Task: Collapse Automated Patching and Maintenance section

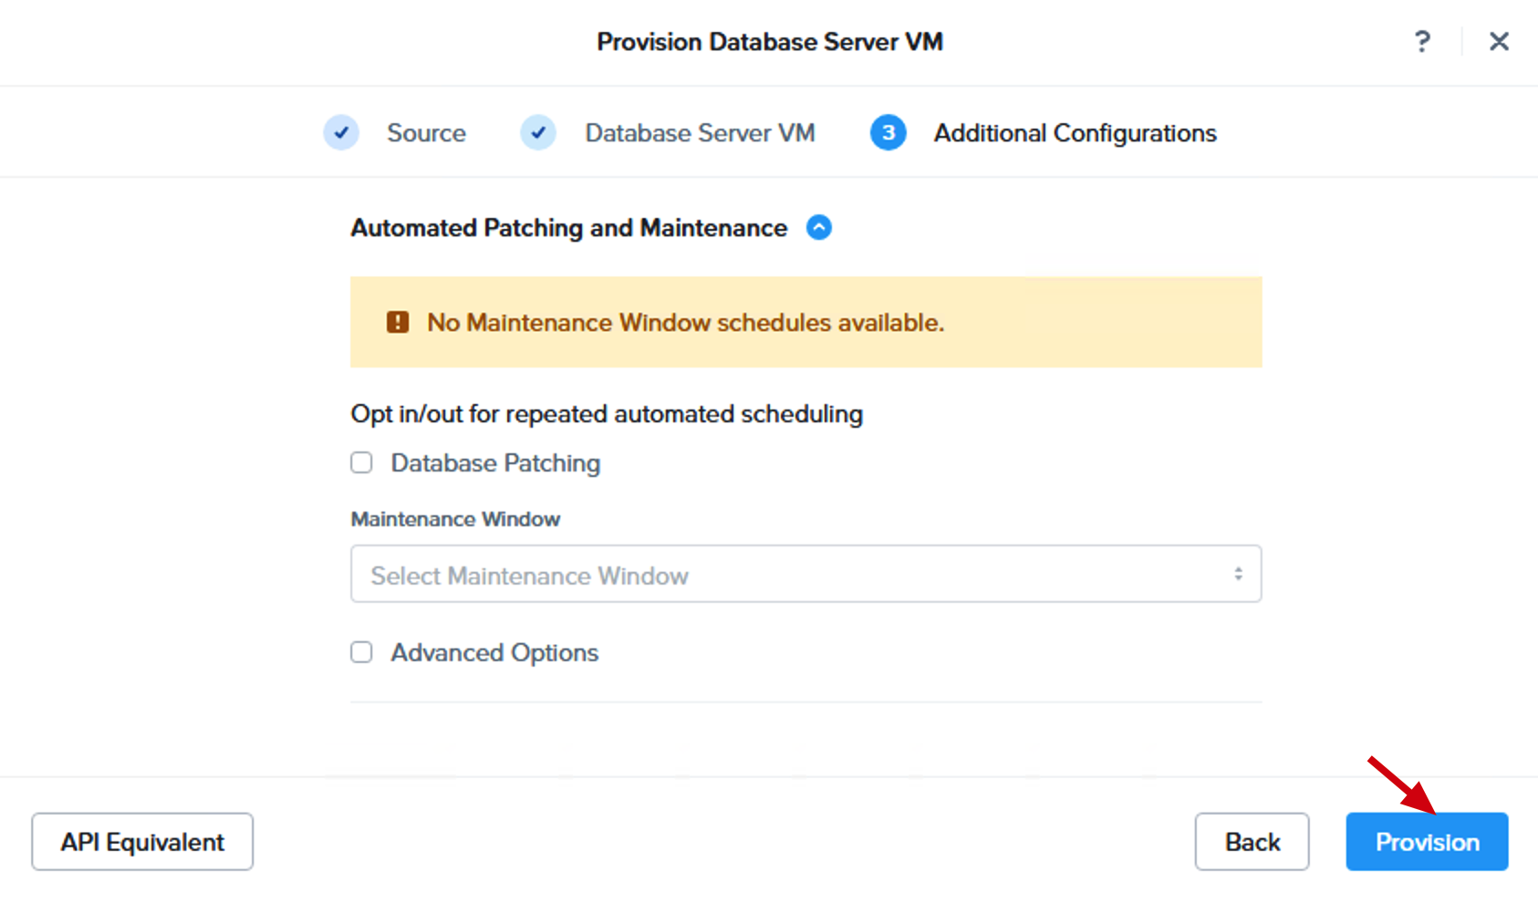Action: 819,227
